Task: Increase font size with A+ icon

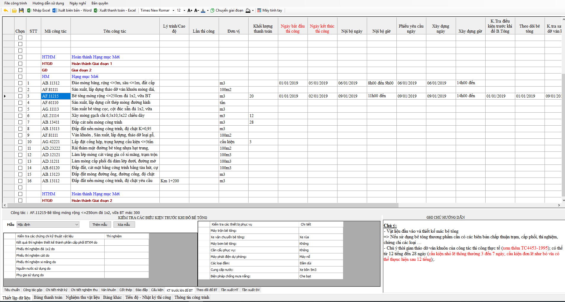Action: pos(190,10)
